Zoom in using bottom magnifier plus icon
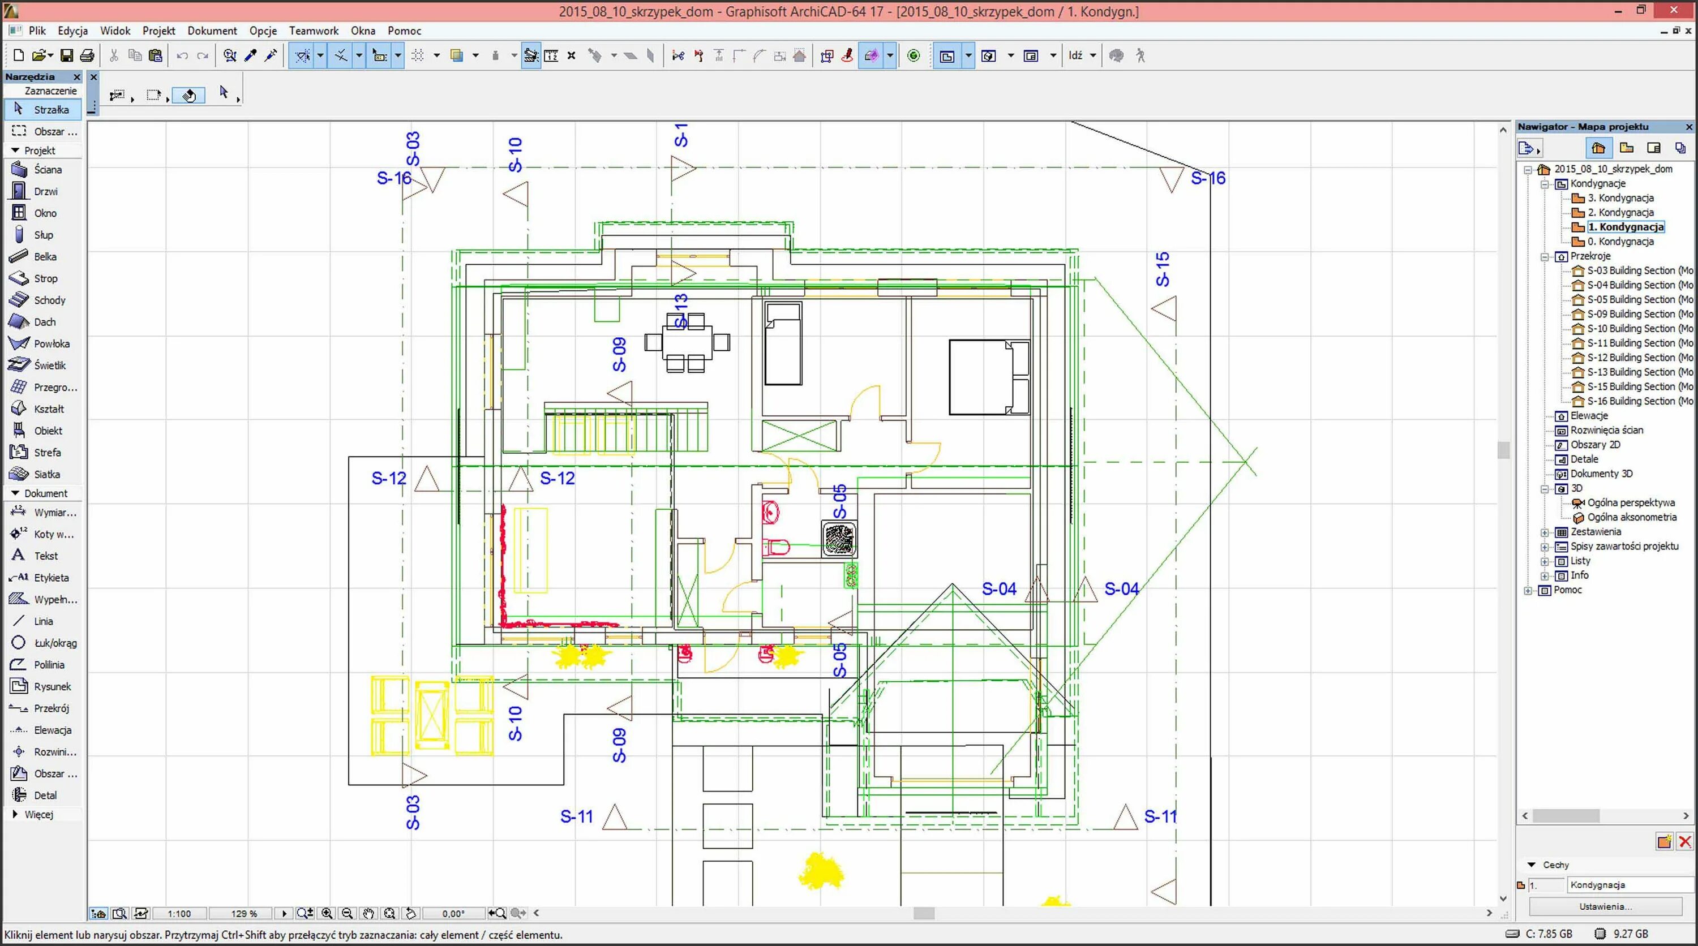This screenshot has height=946, width=1698. 326,914
